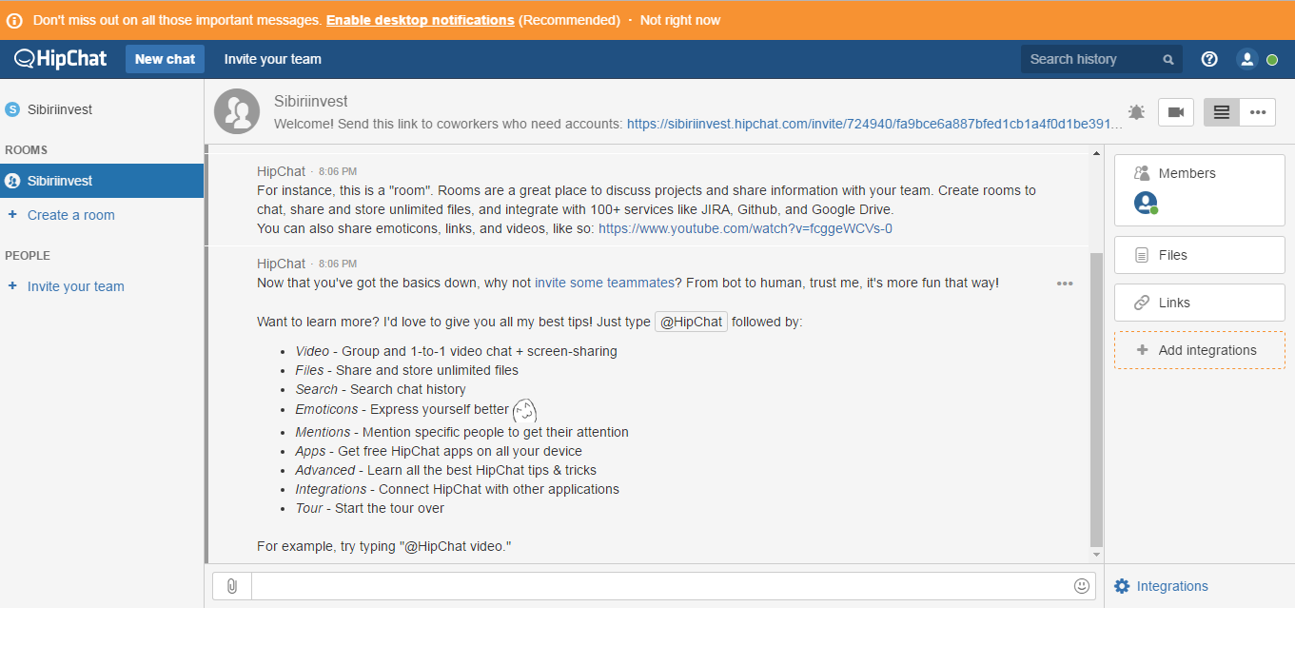Click the HipChat logo
The height and width of the screenshot is (646, 1295).
click(x=59, y=58)
